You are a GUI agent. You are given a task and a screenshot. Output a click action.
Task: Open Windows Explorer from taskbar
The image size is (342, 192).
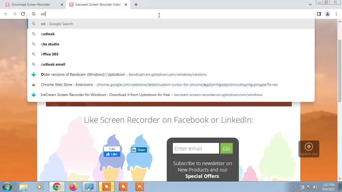(24, 187)
